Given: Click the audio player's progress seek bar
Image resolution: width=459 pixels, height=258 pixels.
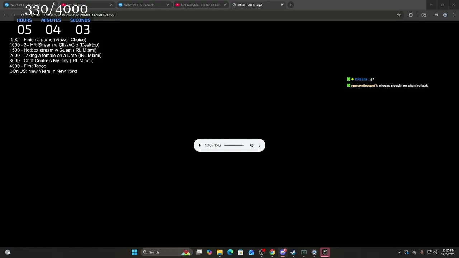Looking at the screenshot, I should [x=234, y=145].
